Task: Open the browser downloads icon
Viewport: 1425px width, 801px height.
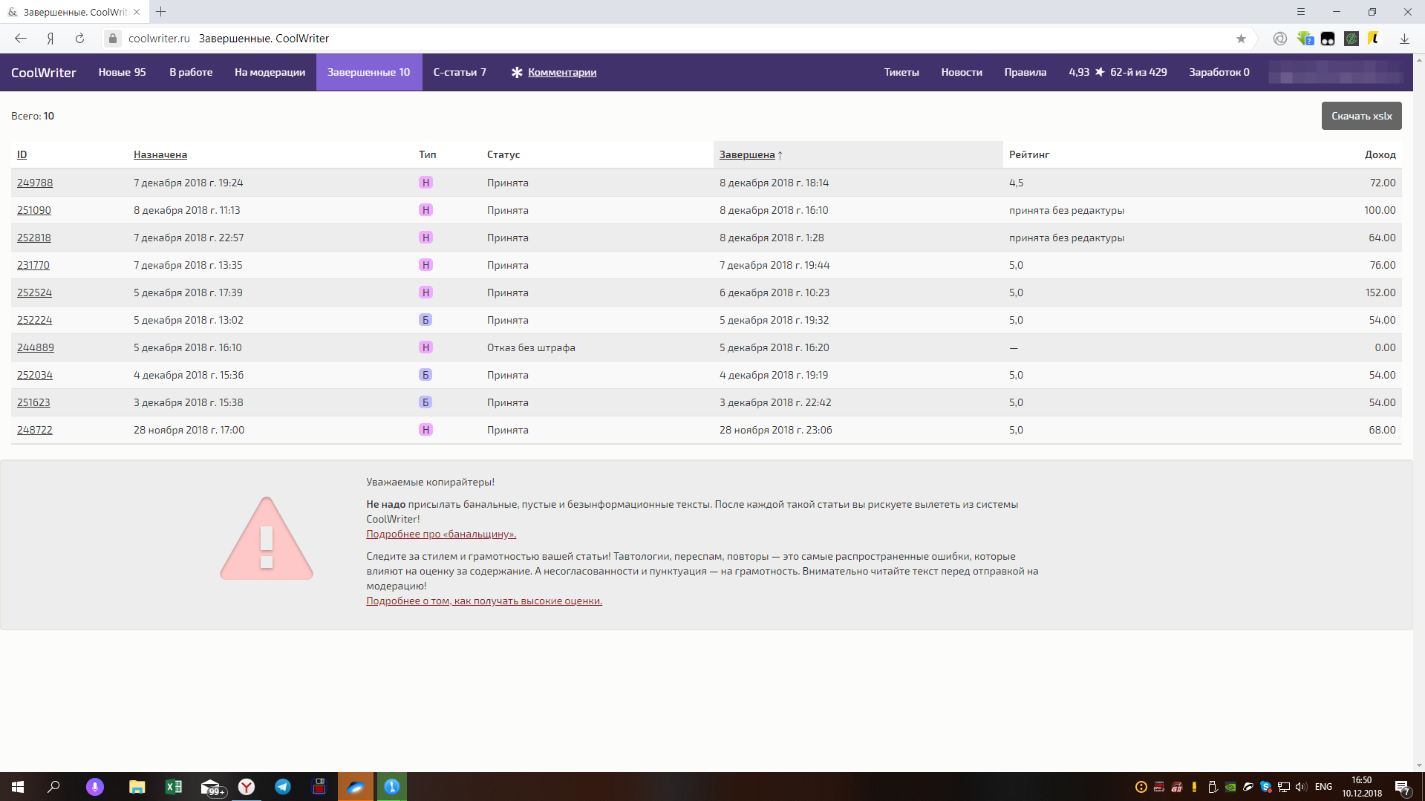Action: tap(1404, 39)
